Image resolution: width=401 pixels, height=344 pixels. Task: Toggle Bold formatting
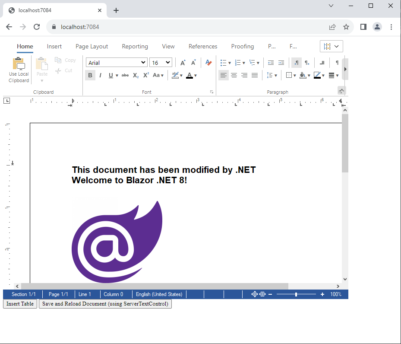click(x=90, y=75)
